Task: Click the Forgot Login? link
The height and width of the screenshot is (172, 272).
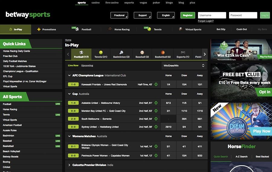Action: pyautogui.click(x=206, y=21)
